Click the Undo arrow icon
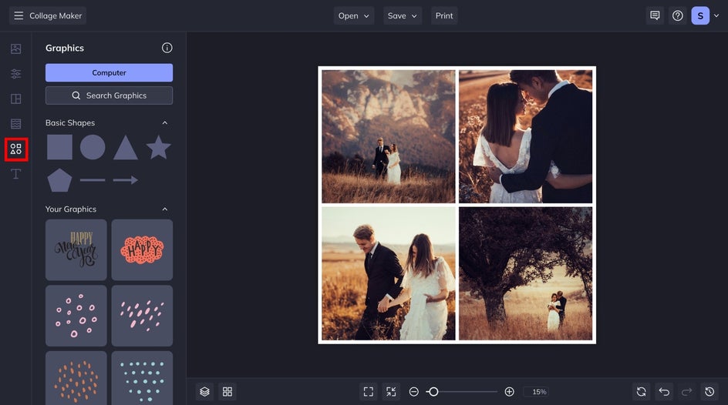 664,392
